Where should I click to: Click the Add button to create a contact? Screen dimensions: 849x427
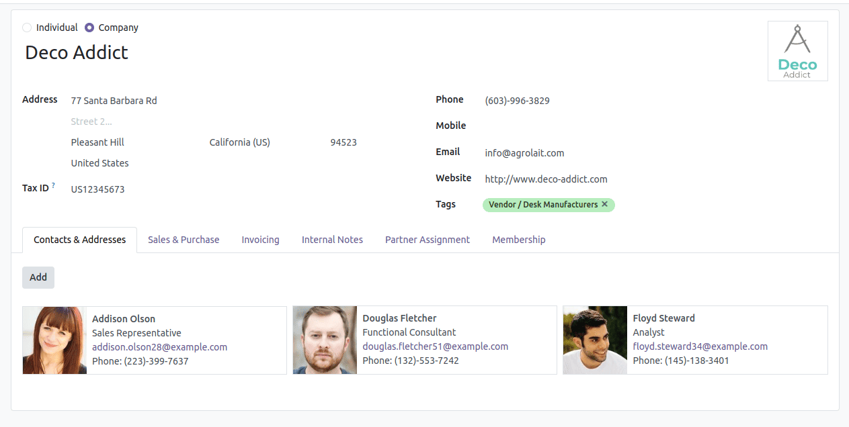click(38, 277)
